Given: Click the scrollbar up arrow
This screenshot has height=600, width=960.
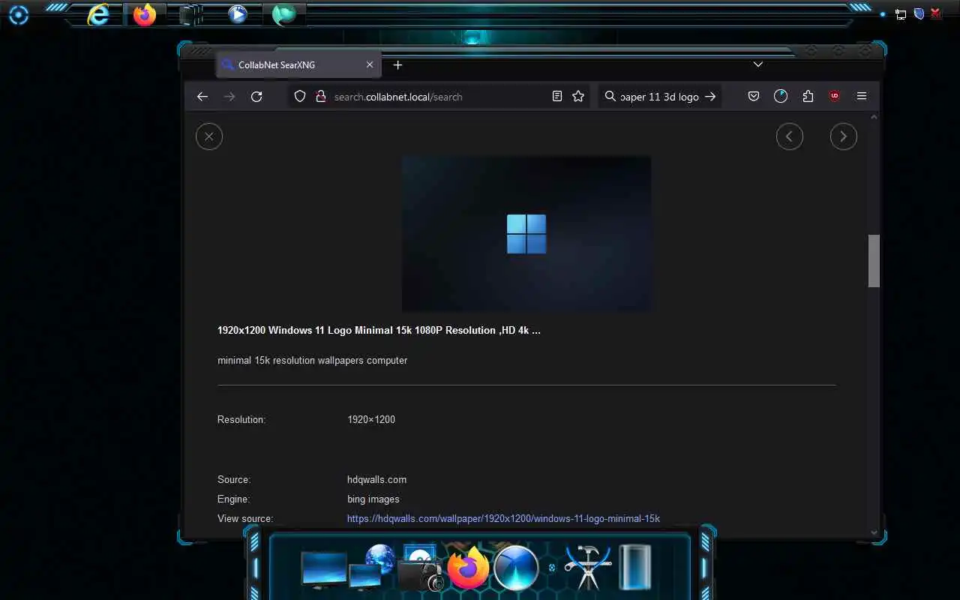Looking at the screenshot, I should tap(874, 118).
